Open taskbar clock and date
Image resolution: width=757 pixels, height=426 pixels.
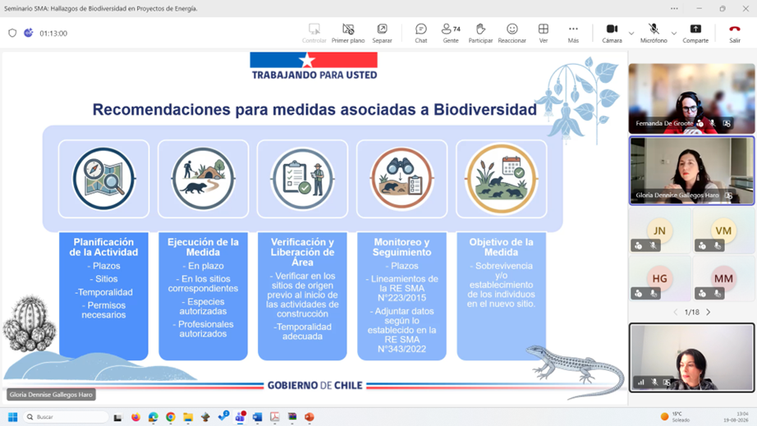point(738,417)
